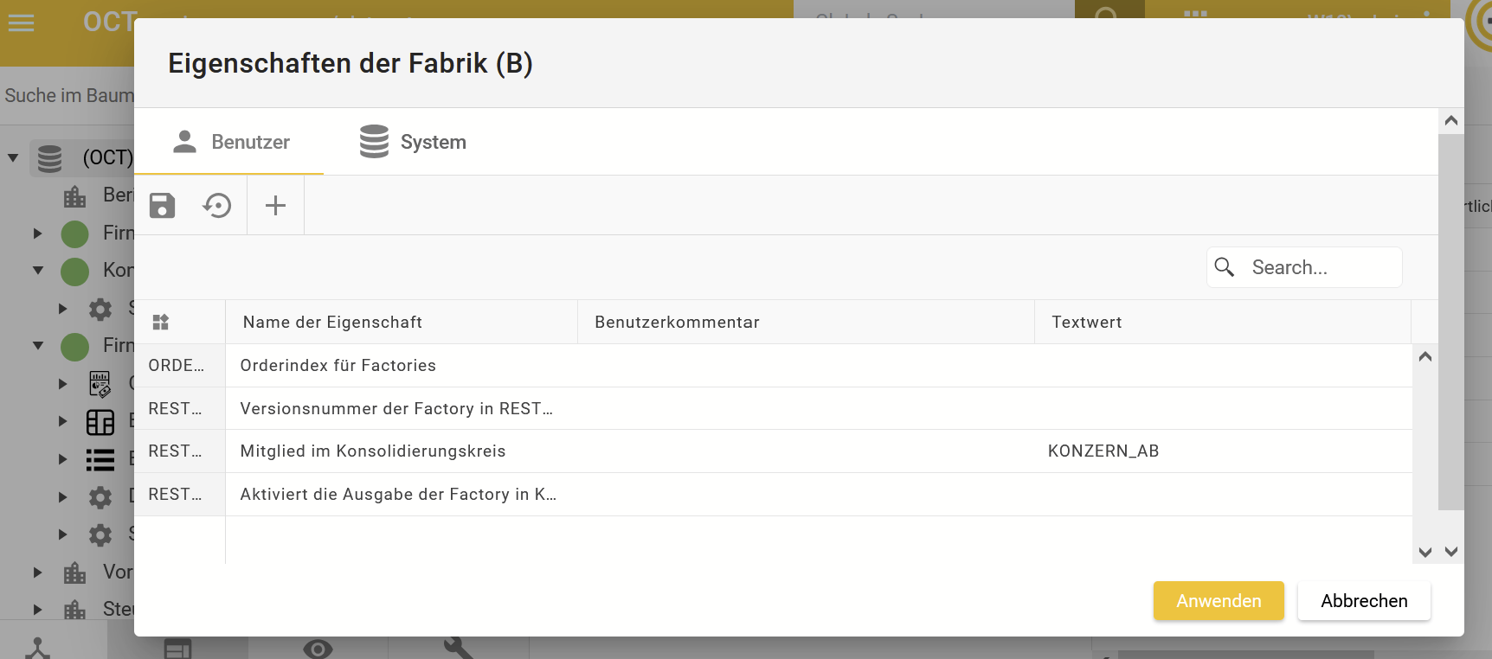This screenshot has width=1492, height=659.
Task: Click the plus icon to add property
Action: (x=275, y=206)
